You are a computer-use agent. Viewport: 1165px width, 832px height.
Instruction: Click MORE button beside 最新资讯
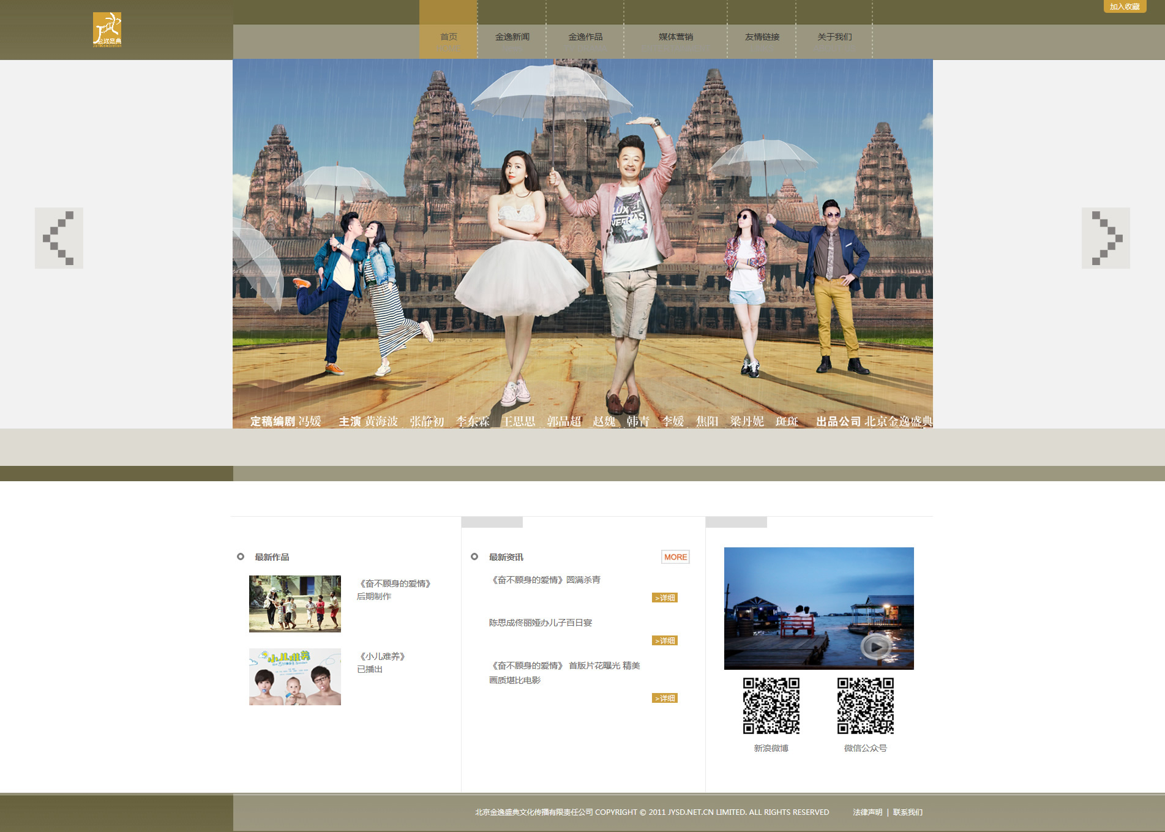coord(675,557)
